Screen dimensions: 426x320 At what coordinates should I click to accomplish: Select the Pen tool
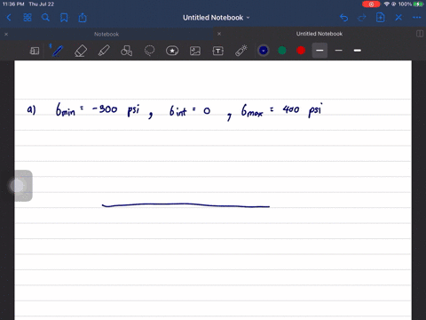[x=58, y=51]
